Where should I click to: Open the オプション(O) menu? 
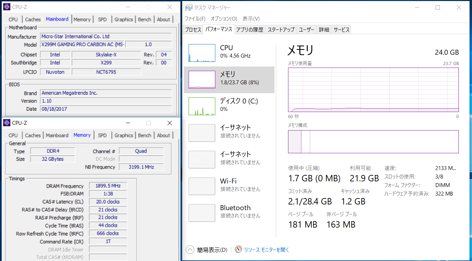224,18
